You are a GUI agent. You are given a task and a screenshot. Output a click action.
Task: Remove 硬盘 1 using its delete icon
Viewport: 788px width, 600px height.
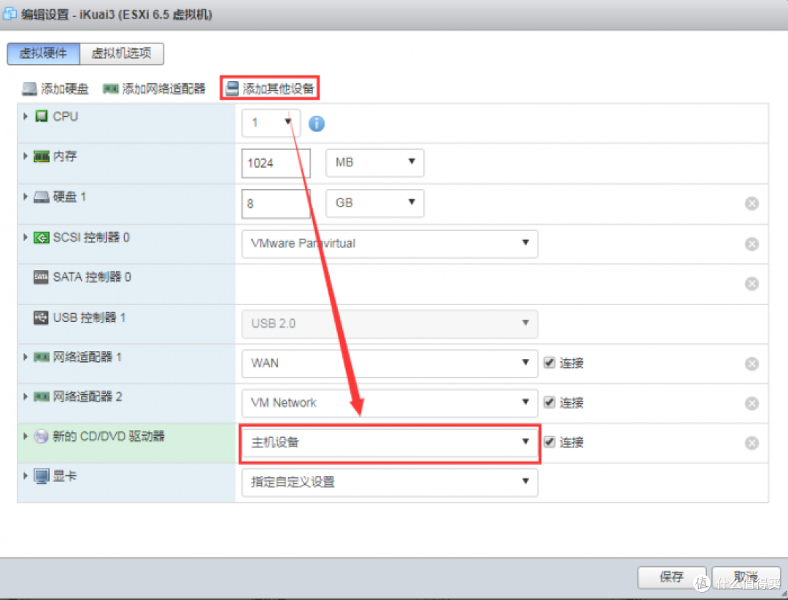[x=752, y=203]
